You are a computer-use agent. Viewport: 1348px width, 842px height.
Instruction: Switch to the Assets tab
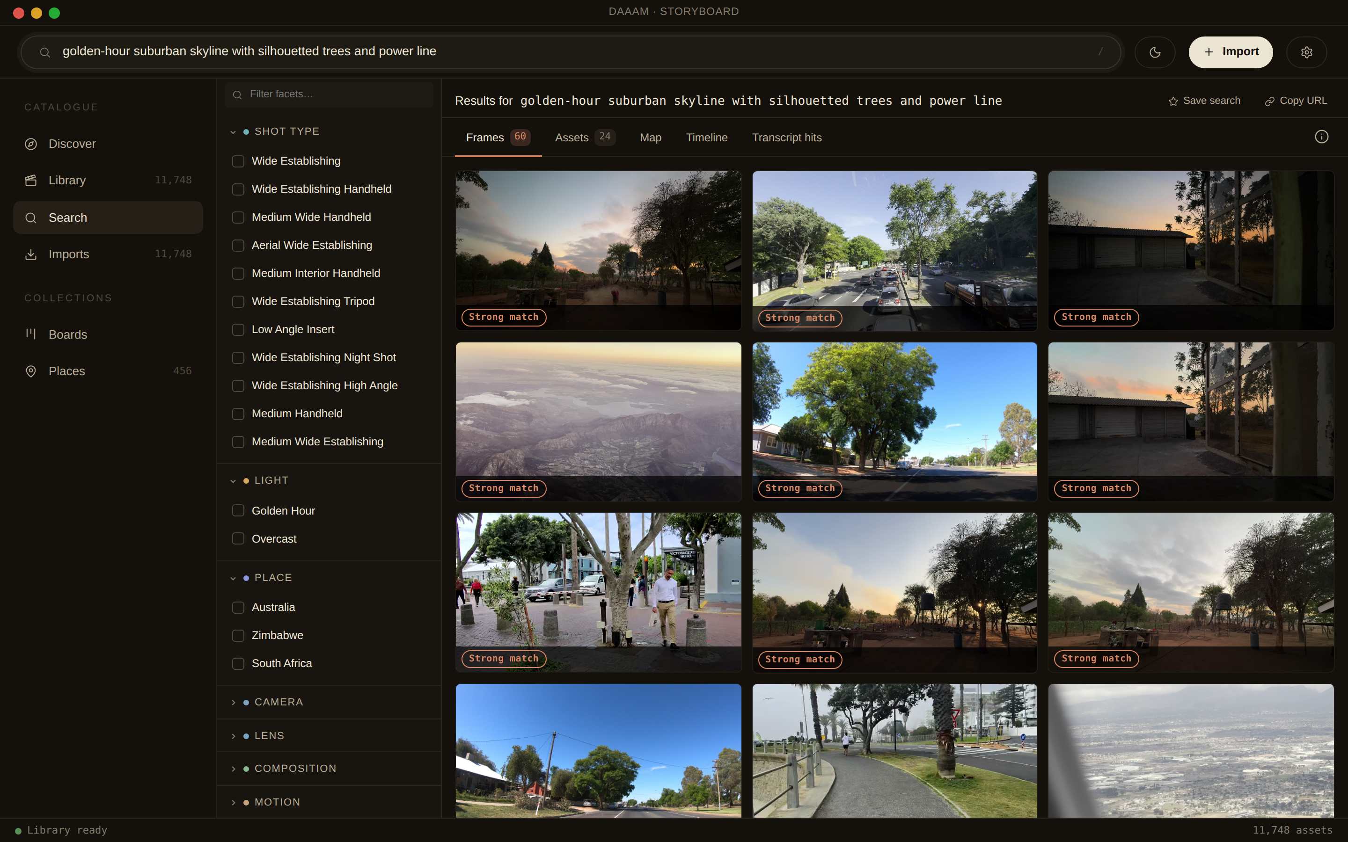click(x=585, y=138)
